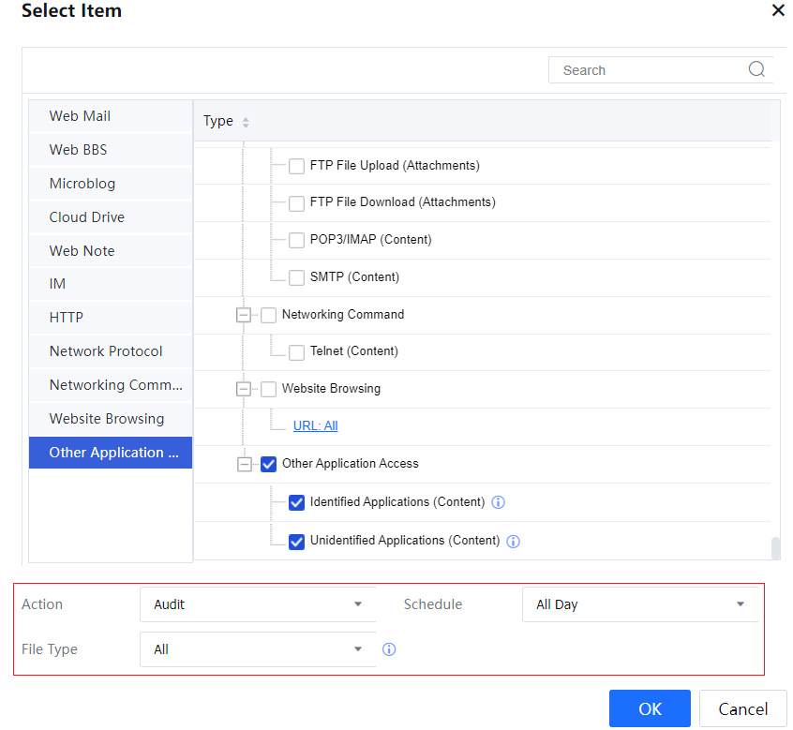The height and width of the screenshot is (730, 793).
Task: Click info icon beside Unidentified Applications
Action: coord(514,541)
